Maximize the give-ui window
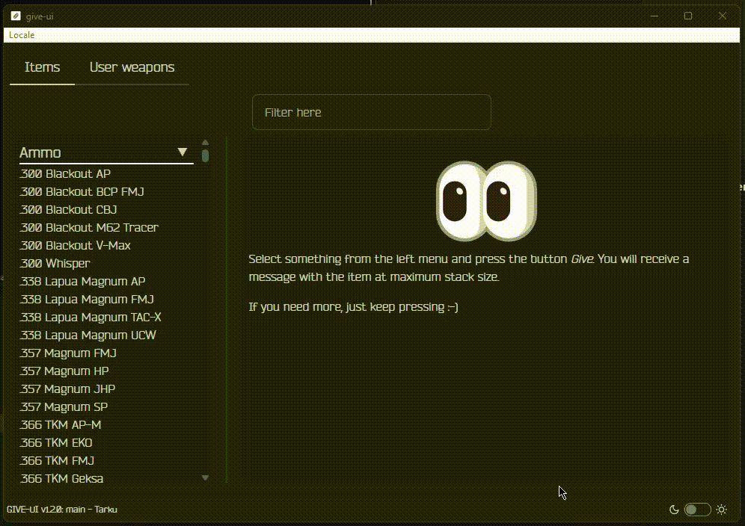745x526 pixels. (x=688, y=16)
